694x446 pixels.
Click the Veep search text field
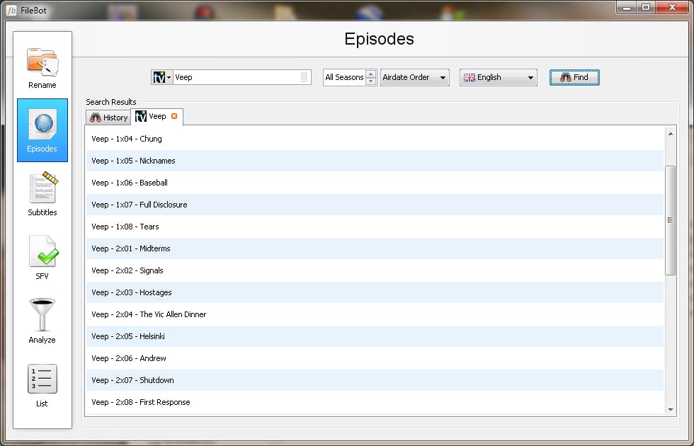pos(237,77)
